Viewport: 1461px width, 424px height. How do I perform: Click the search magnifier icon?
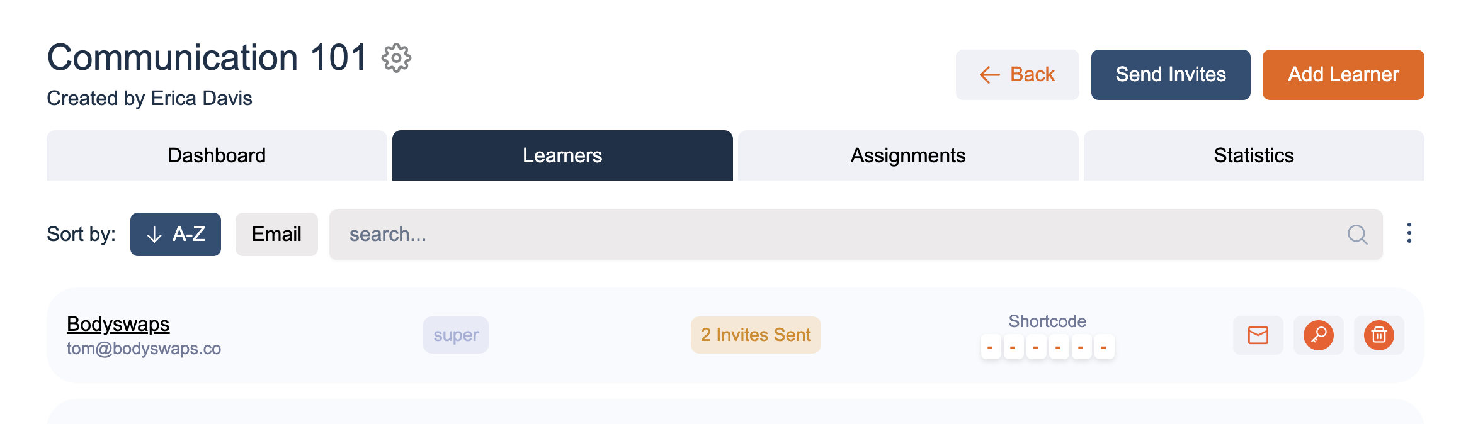coord(1357,235)
